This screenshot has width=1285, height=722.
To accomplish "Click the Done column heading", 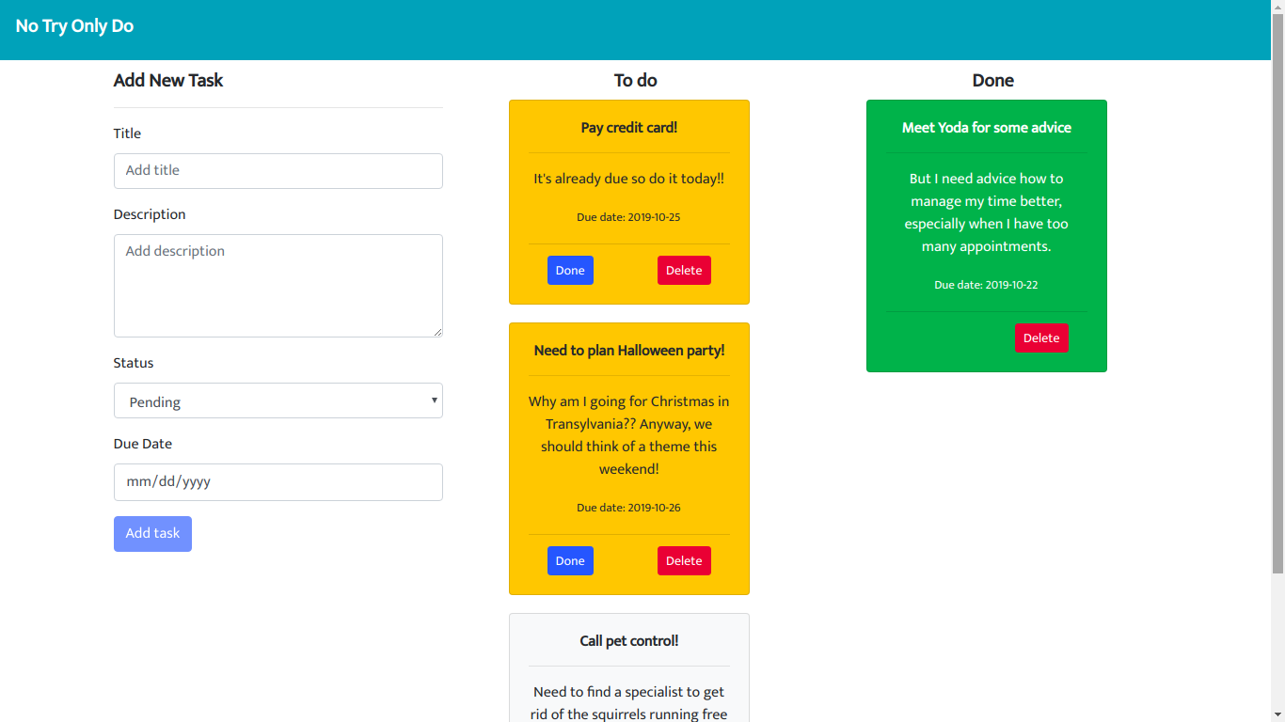I will click(993, 81).
